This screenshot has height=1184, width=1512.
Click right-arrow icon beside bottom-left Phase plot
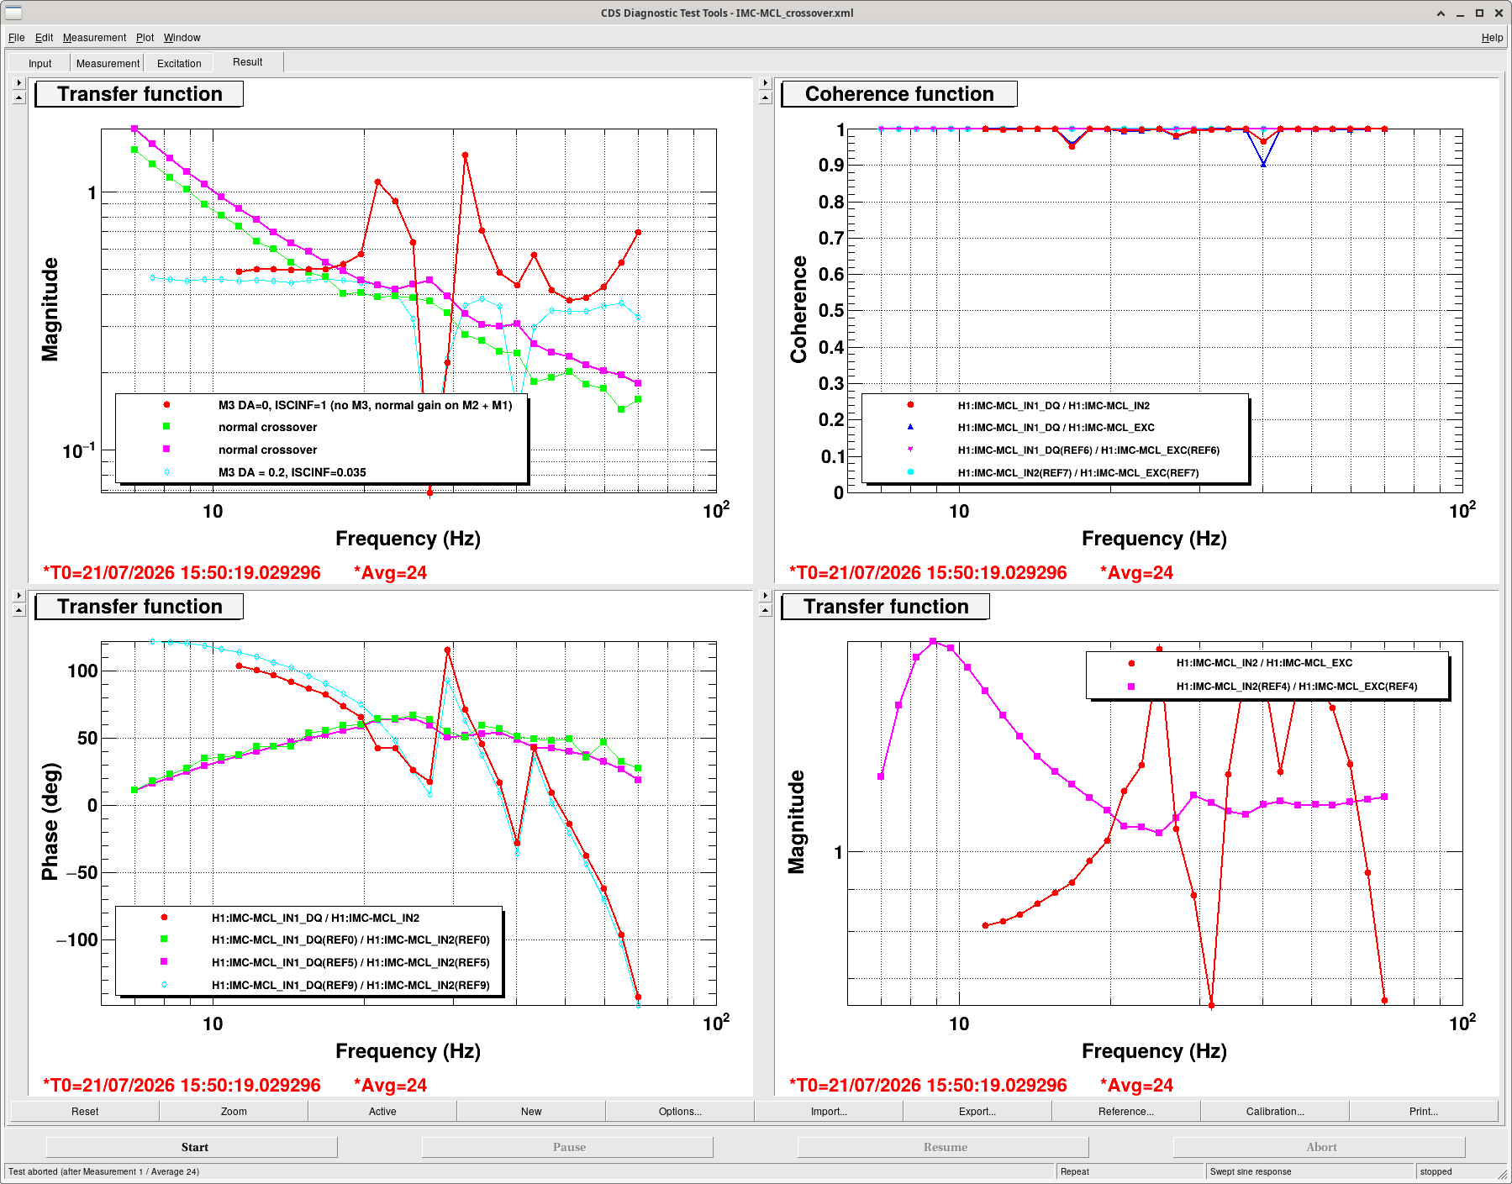[19, 596]
